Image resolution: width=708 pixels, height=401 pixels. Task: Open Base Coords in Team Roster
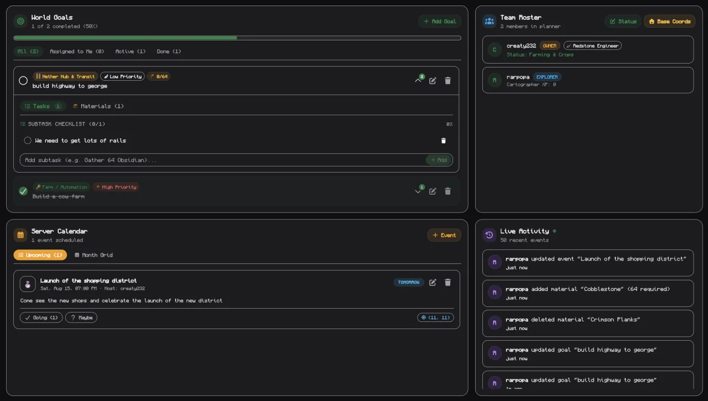click(x=670, y=22)
